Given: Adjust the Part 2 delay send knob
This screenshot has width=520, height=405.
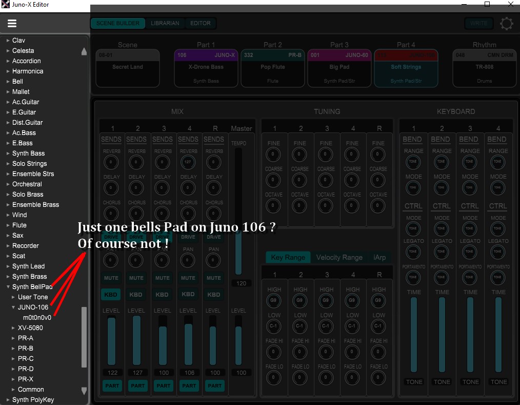Looking at the screenshot, I should tap(136, 187).
